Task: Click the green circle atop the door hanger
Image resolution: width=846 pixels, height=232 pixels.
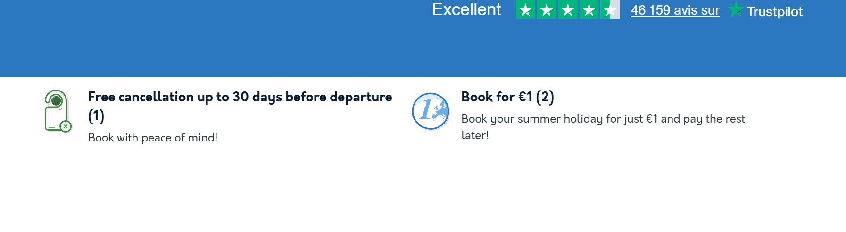Action: click(x=56, y=100)
